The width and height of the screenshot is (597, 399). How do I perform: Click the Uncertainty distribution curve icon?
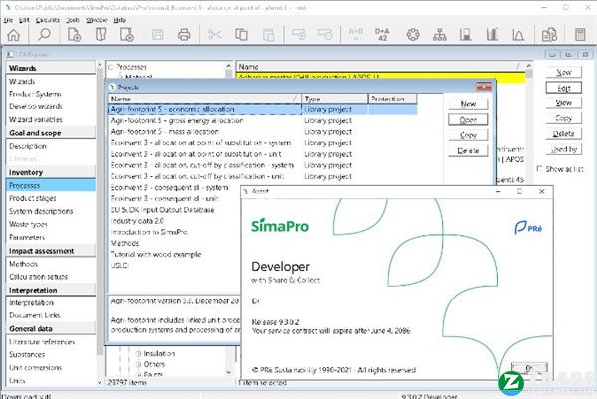[518, 35]
